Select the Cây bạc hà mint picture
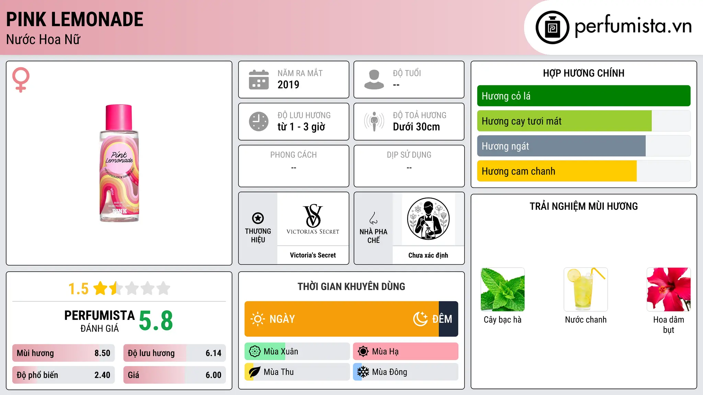Image resolution: width=703 pixels, height=395 pixels. 503,289
